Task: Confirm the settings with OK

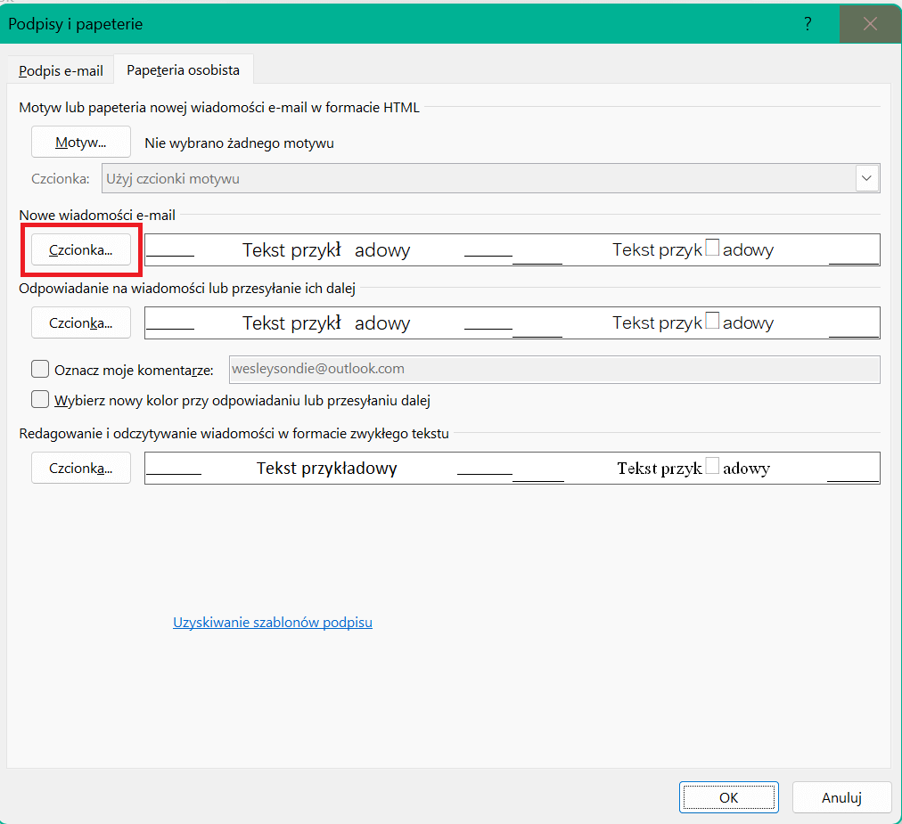Action: [x=728, y=797]
